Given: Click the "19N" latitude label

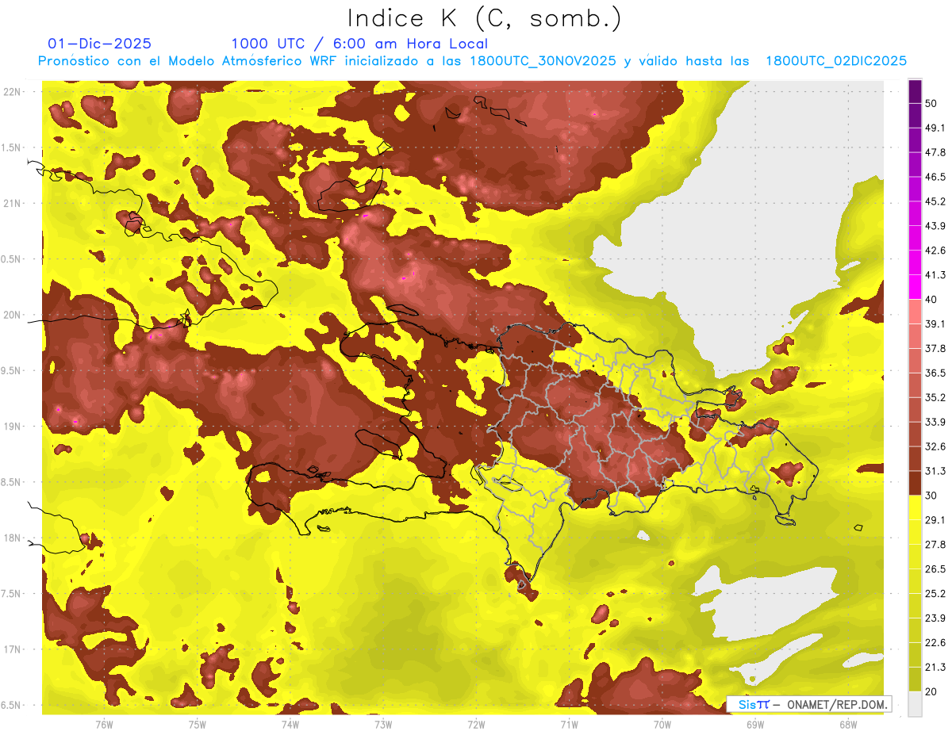Looking at the screenshot, I should [12, 427].
